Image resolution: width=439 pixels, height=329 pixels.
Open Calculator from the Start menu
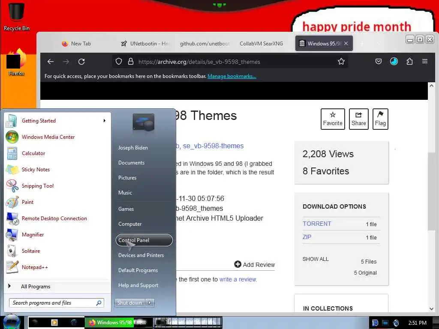57,153
